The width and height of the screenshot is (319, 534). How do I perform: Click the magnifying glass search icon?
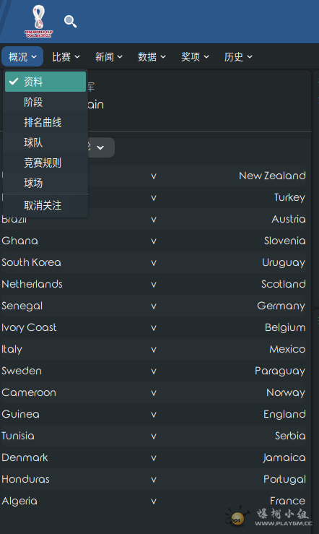71,22
